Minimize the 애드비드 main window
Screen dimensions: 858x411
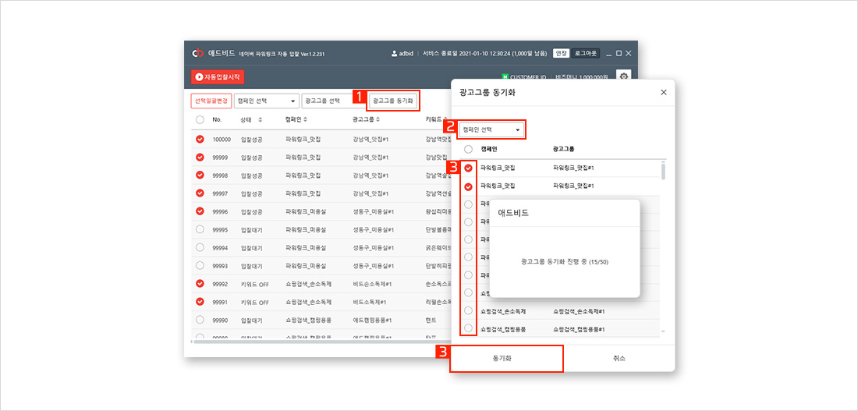tap(609, 54)
